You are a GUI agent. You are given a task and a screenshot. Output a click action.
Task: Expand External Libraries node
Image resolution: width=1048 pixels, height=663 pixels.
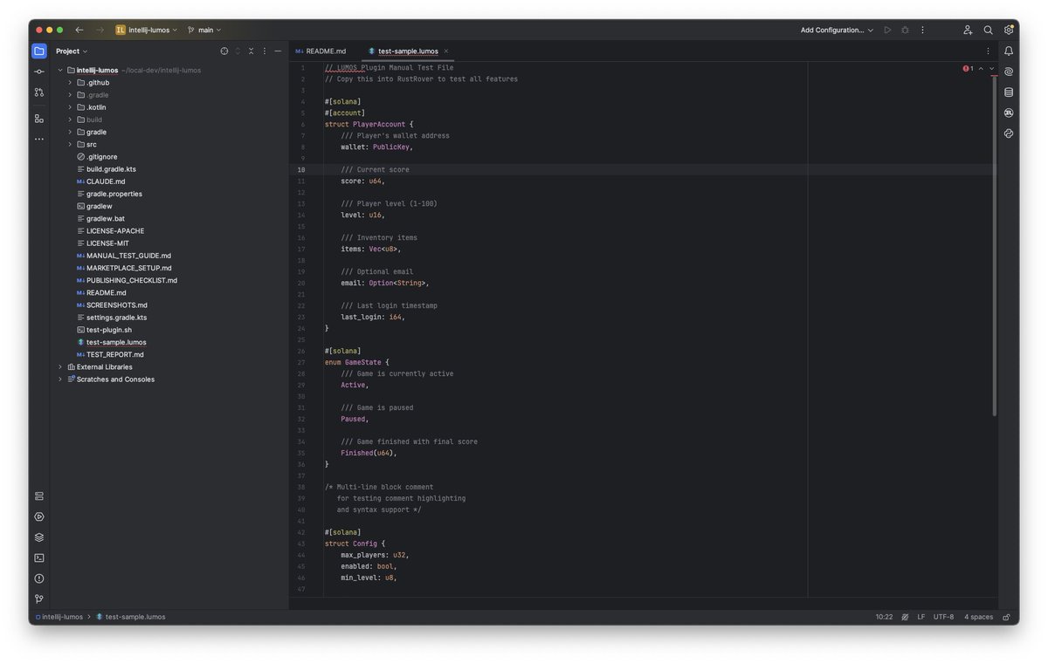[60, 367]
